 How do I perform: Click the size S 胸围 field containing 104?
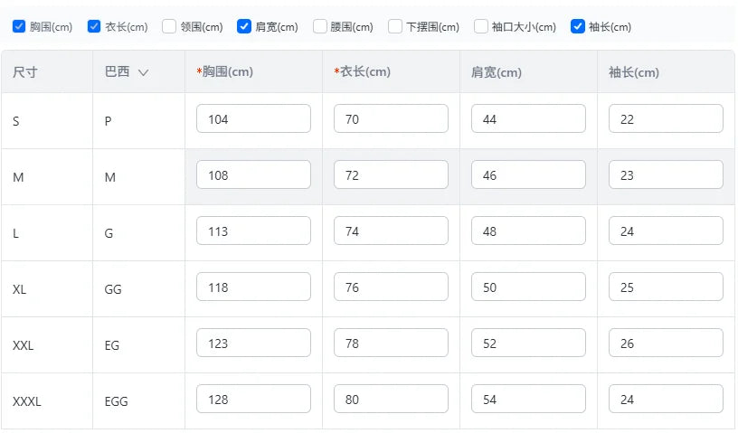(x=253, y=119)
